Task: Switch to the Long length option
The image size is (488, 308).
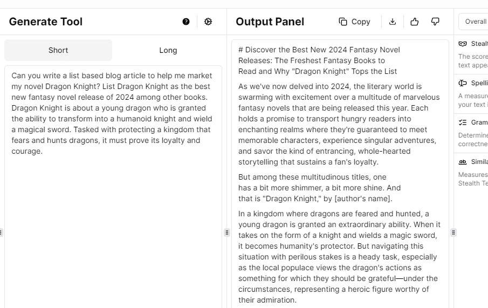Action: pyautogui.click(x=168, y=50)
